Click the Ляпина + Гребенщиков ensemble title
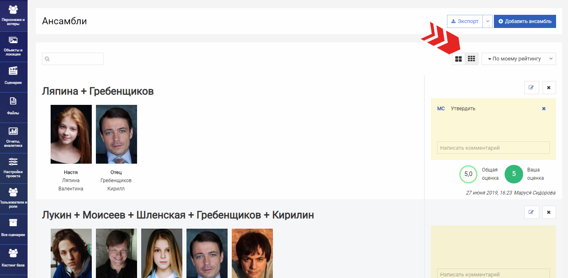568x278 pixels. pyautogui.click(x=98, y=91)
